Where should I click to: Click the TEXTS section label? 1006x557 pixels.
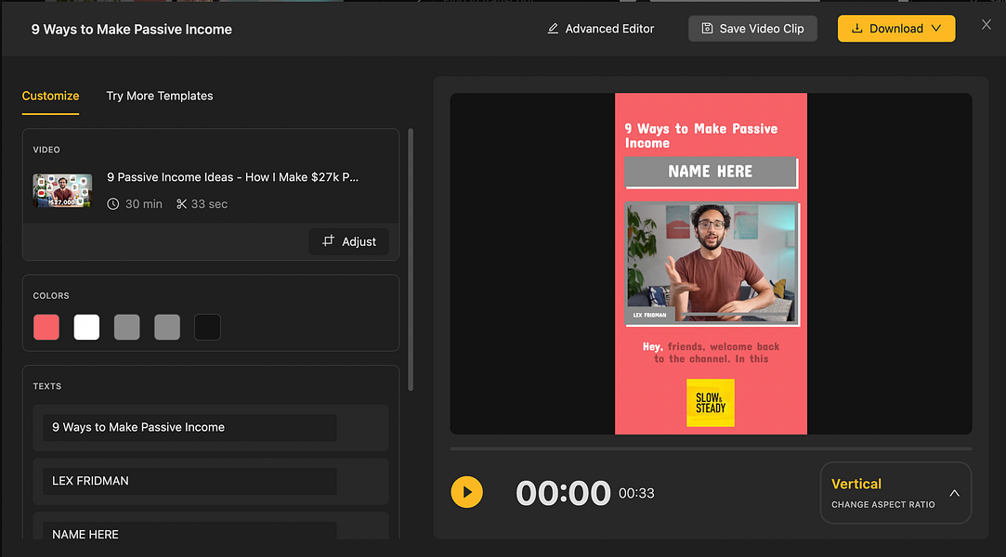click(47, 386)
